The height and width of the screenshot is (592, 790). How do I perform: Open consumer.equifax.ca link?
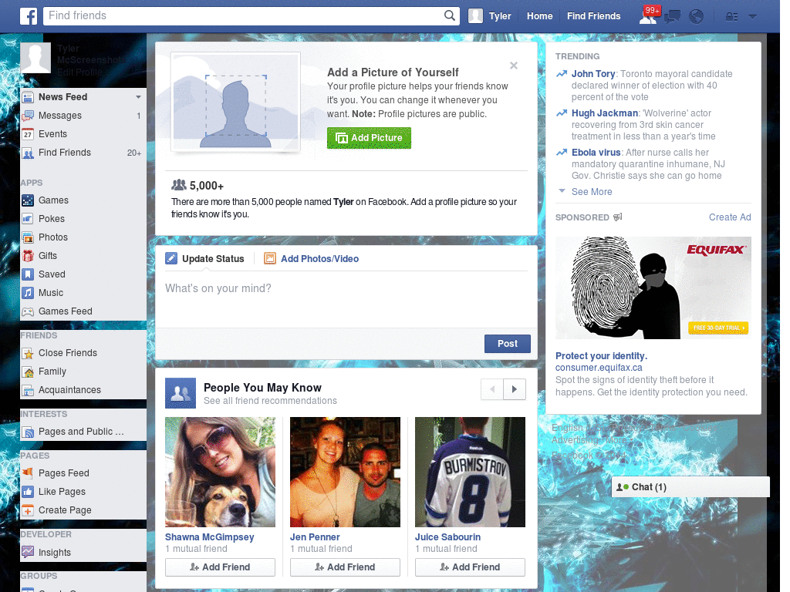599,368
